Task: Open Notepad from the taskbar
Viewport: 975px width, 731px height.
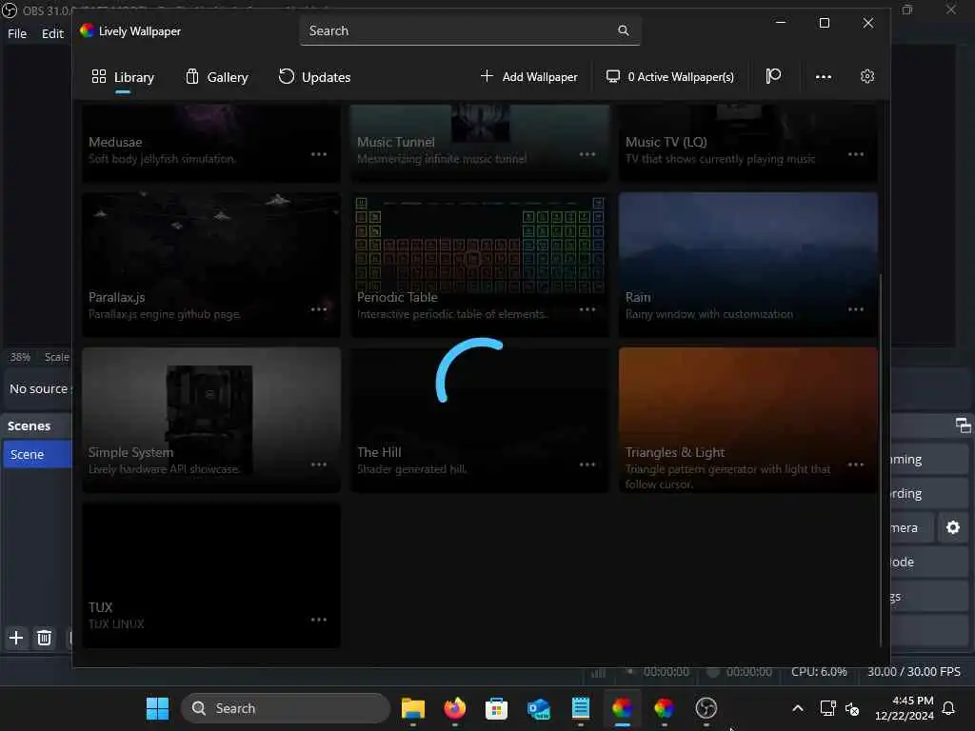Action: pos(580,708)
